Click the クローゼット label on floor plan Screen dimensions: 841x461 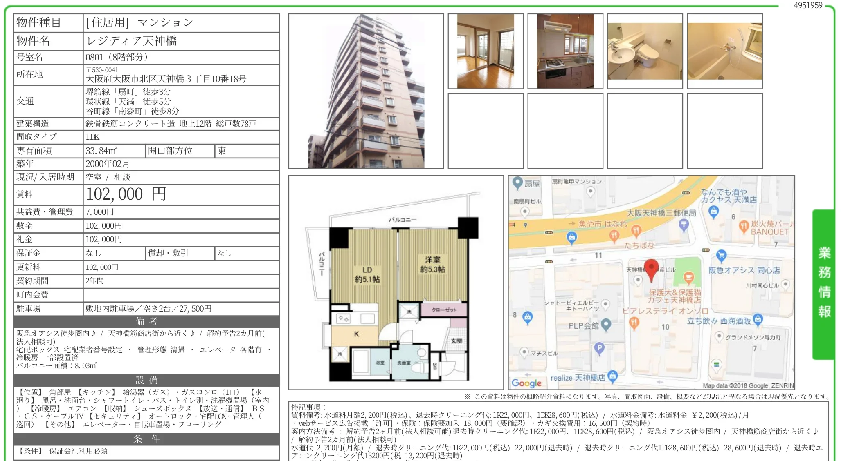click(x=444, y=310)
